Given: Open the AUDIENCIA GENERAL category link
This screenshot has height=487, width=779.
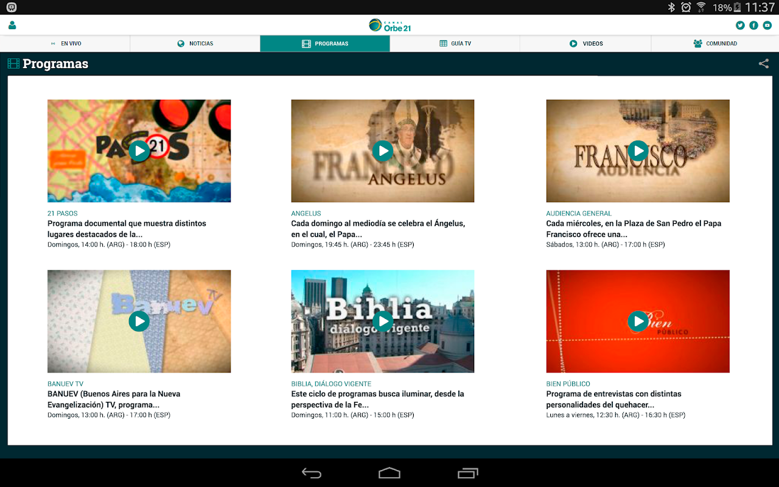Looking at the screenshot, I should click(x=579, y=214).
